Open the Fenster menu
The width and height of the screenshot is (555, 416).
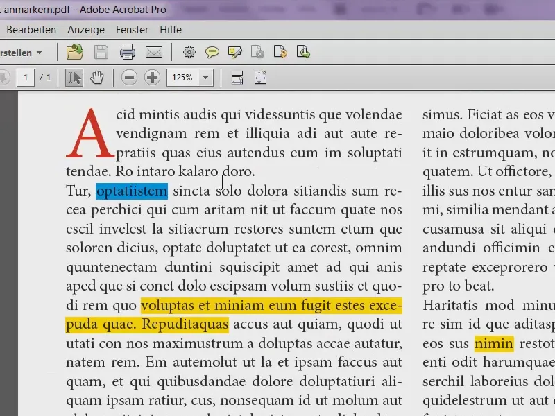click(132, 30)
